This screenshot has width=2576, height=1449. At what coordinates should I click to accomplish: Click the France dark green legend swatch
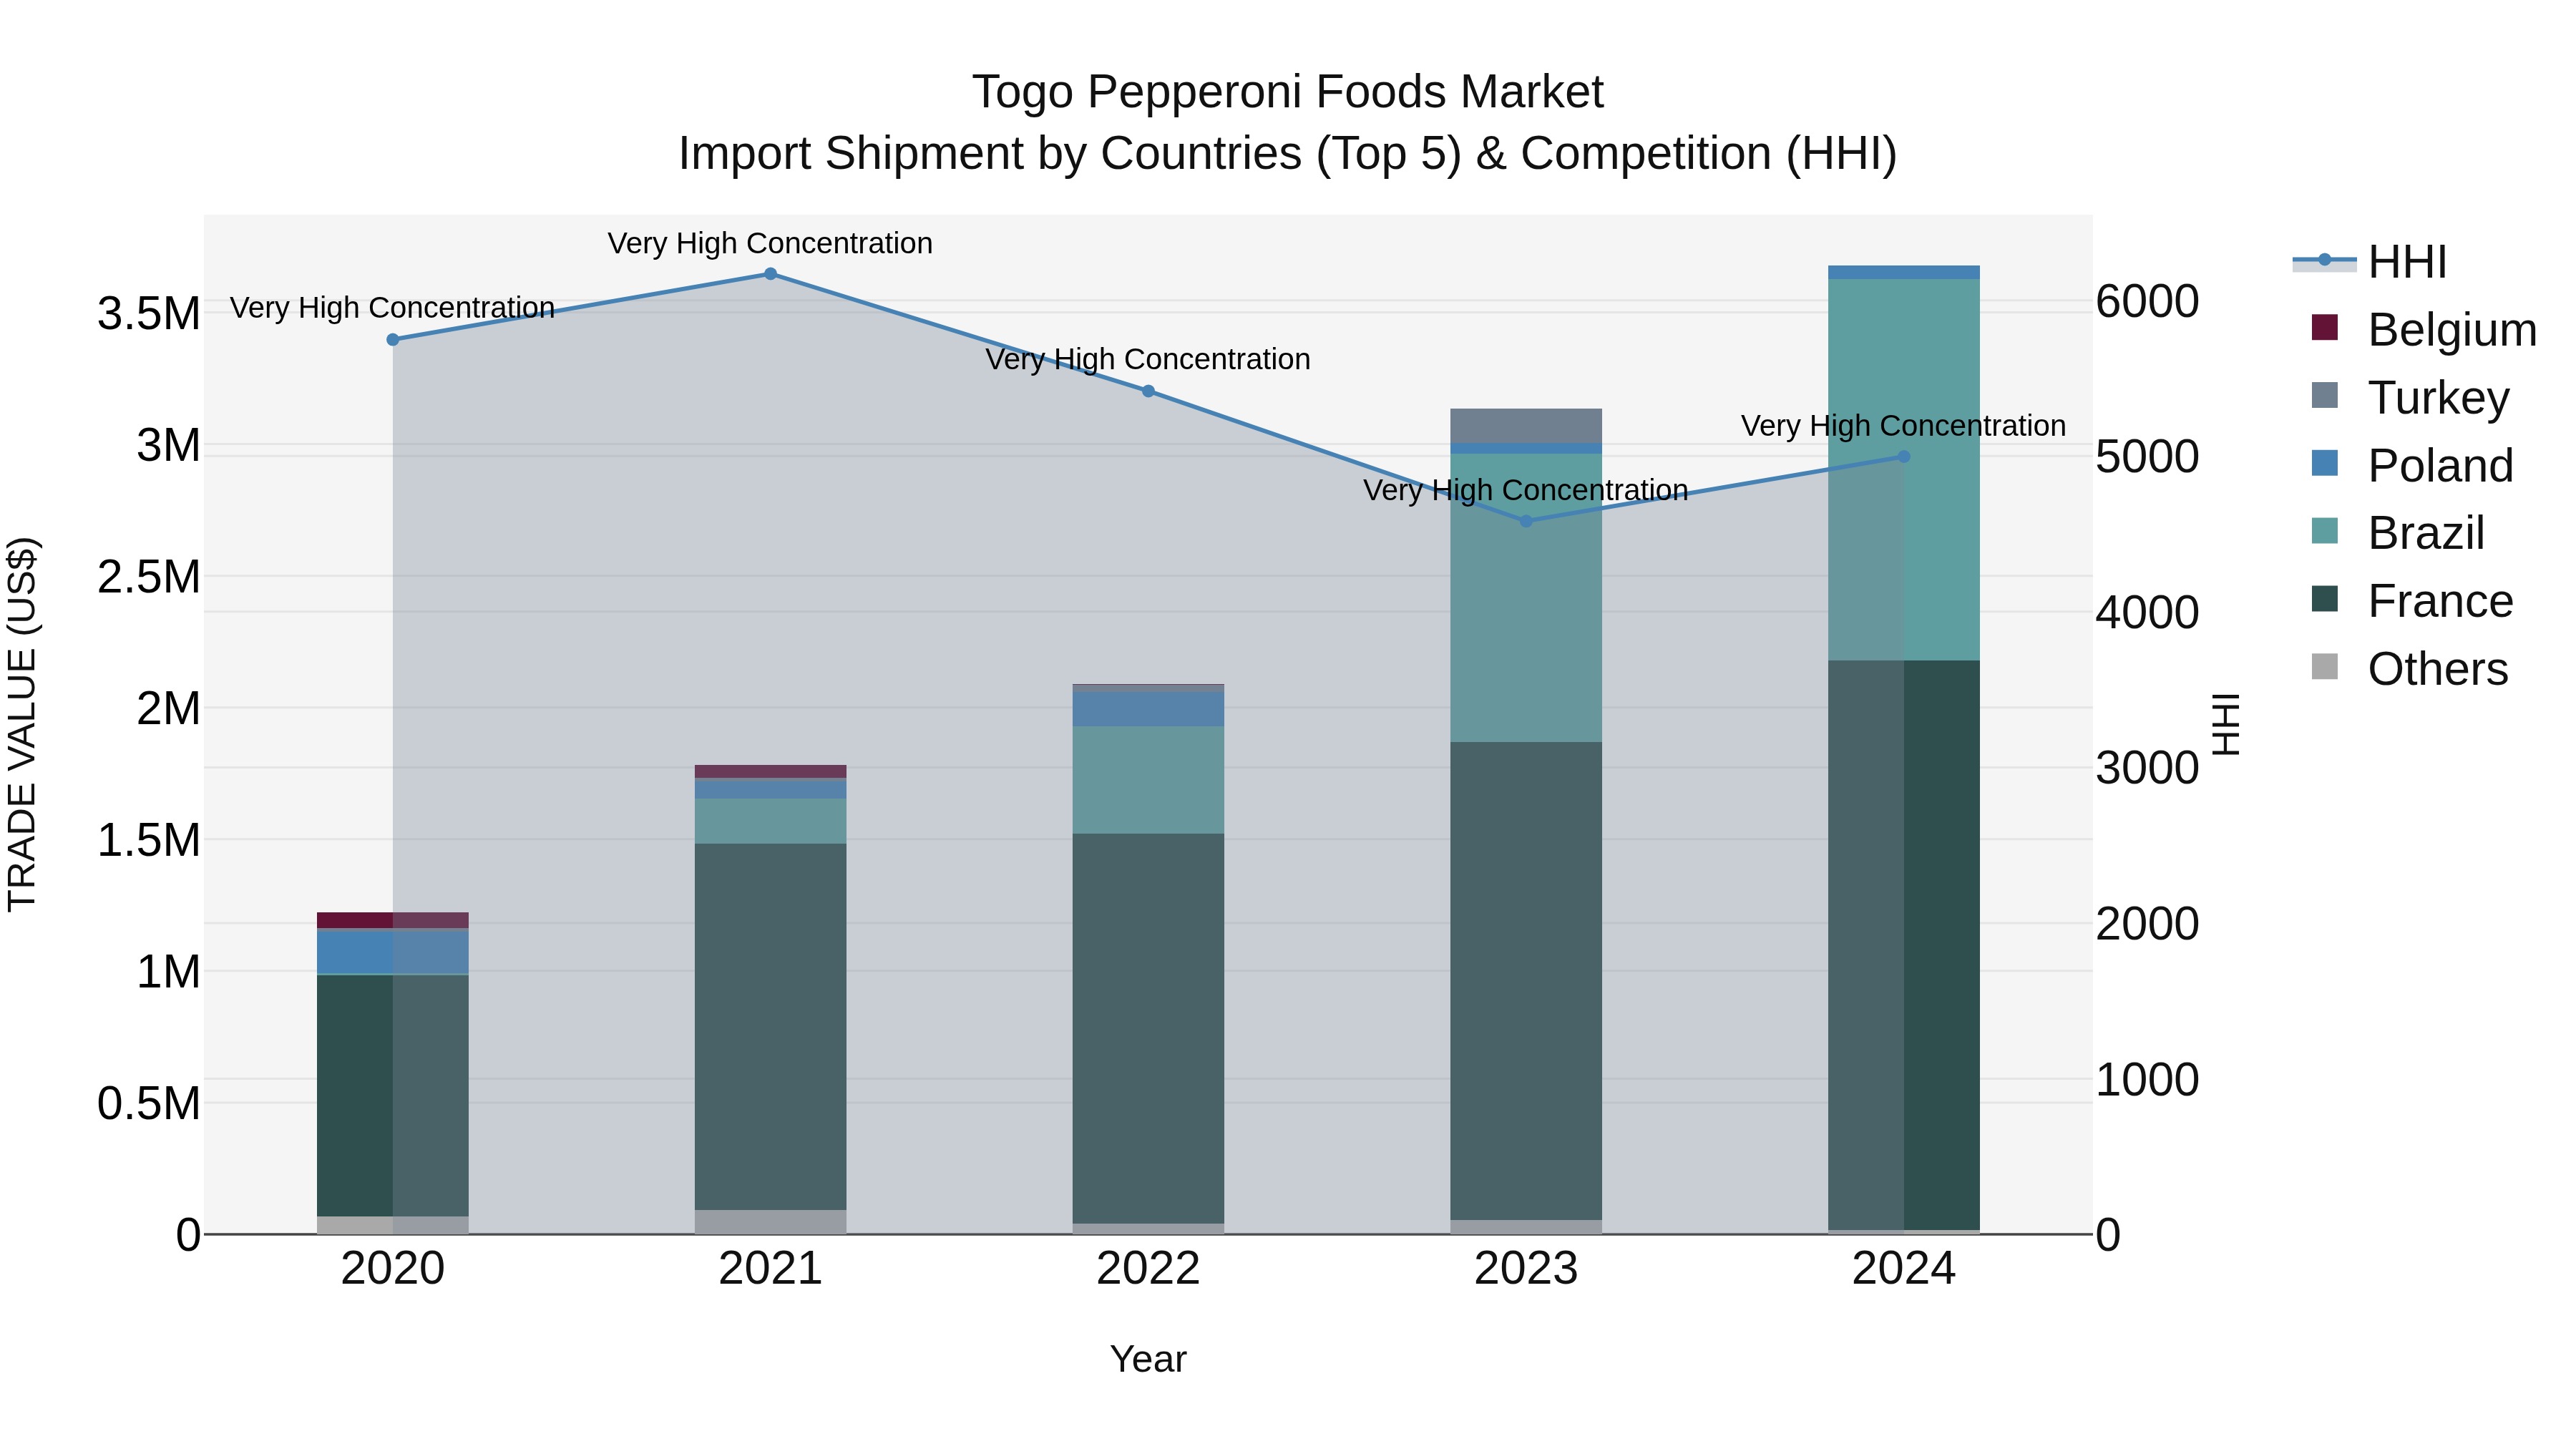pyautogui.click(x=2325, y=598)
